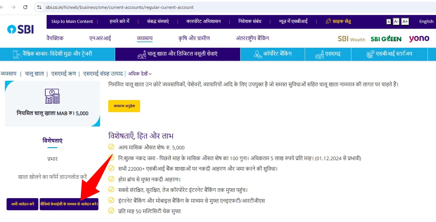Click the अभी आवेदन करें button
This screenshot has width=436, height=222.
click(x=23, y=204)
